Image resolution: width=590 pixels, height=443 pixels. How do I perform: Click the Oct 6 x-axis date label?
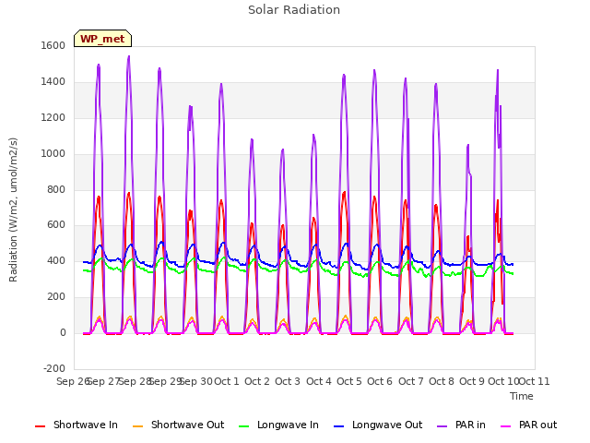pyautogui.click(x=380, y=381)
